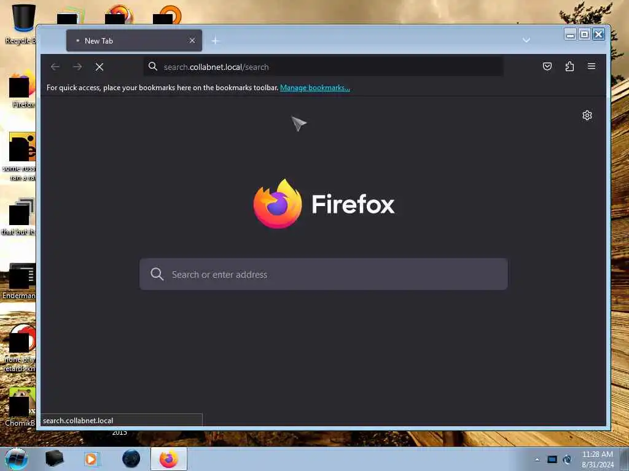Stop loading the page with the X button
The height and width of the screenshot is (471, 629).
pyautogui.click(x=100, y=67)
